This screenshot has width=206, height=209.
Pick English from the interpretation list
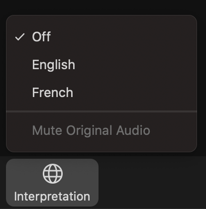tap(102, 65)
